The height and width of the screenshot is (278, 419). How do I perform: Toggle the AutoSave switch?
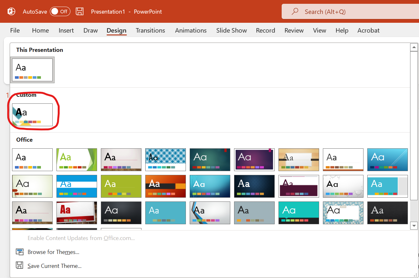tap(60, 11)
